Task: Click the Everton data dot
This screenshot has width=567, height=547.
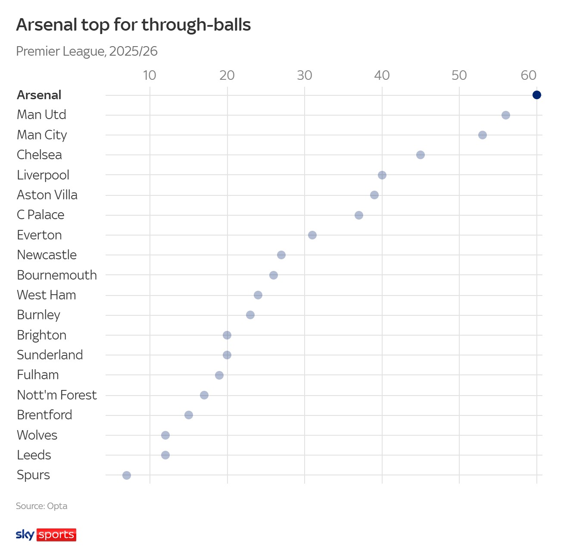Action: [312, 235]
